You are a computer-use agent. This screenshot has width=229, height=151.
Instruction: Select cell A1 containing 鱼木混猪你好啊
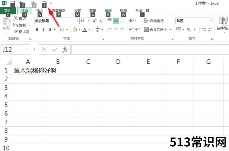pos(28,71)
